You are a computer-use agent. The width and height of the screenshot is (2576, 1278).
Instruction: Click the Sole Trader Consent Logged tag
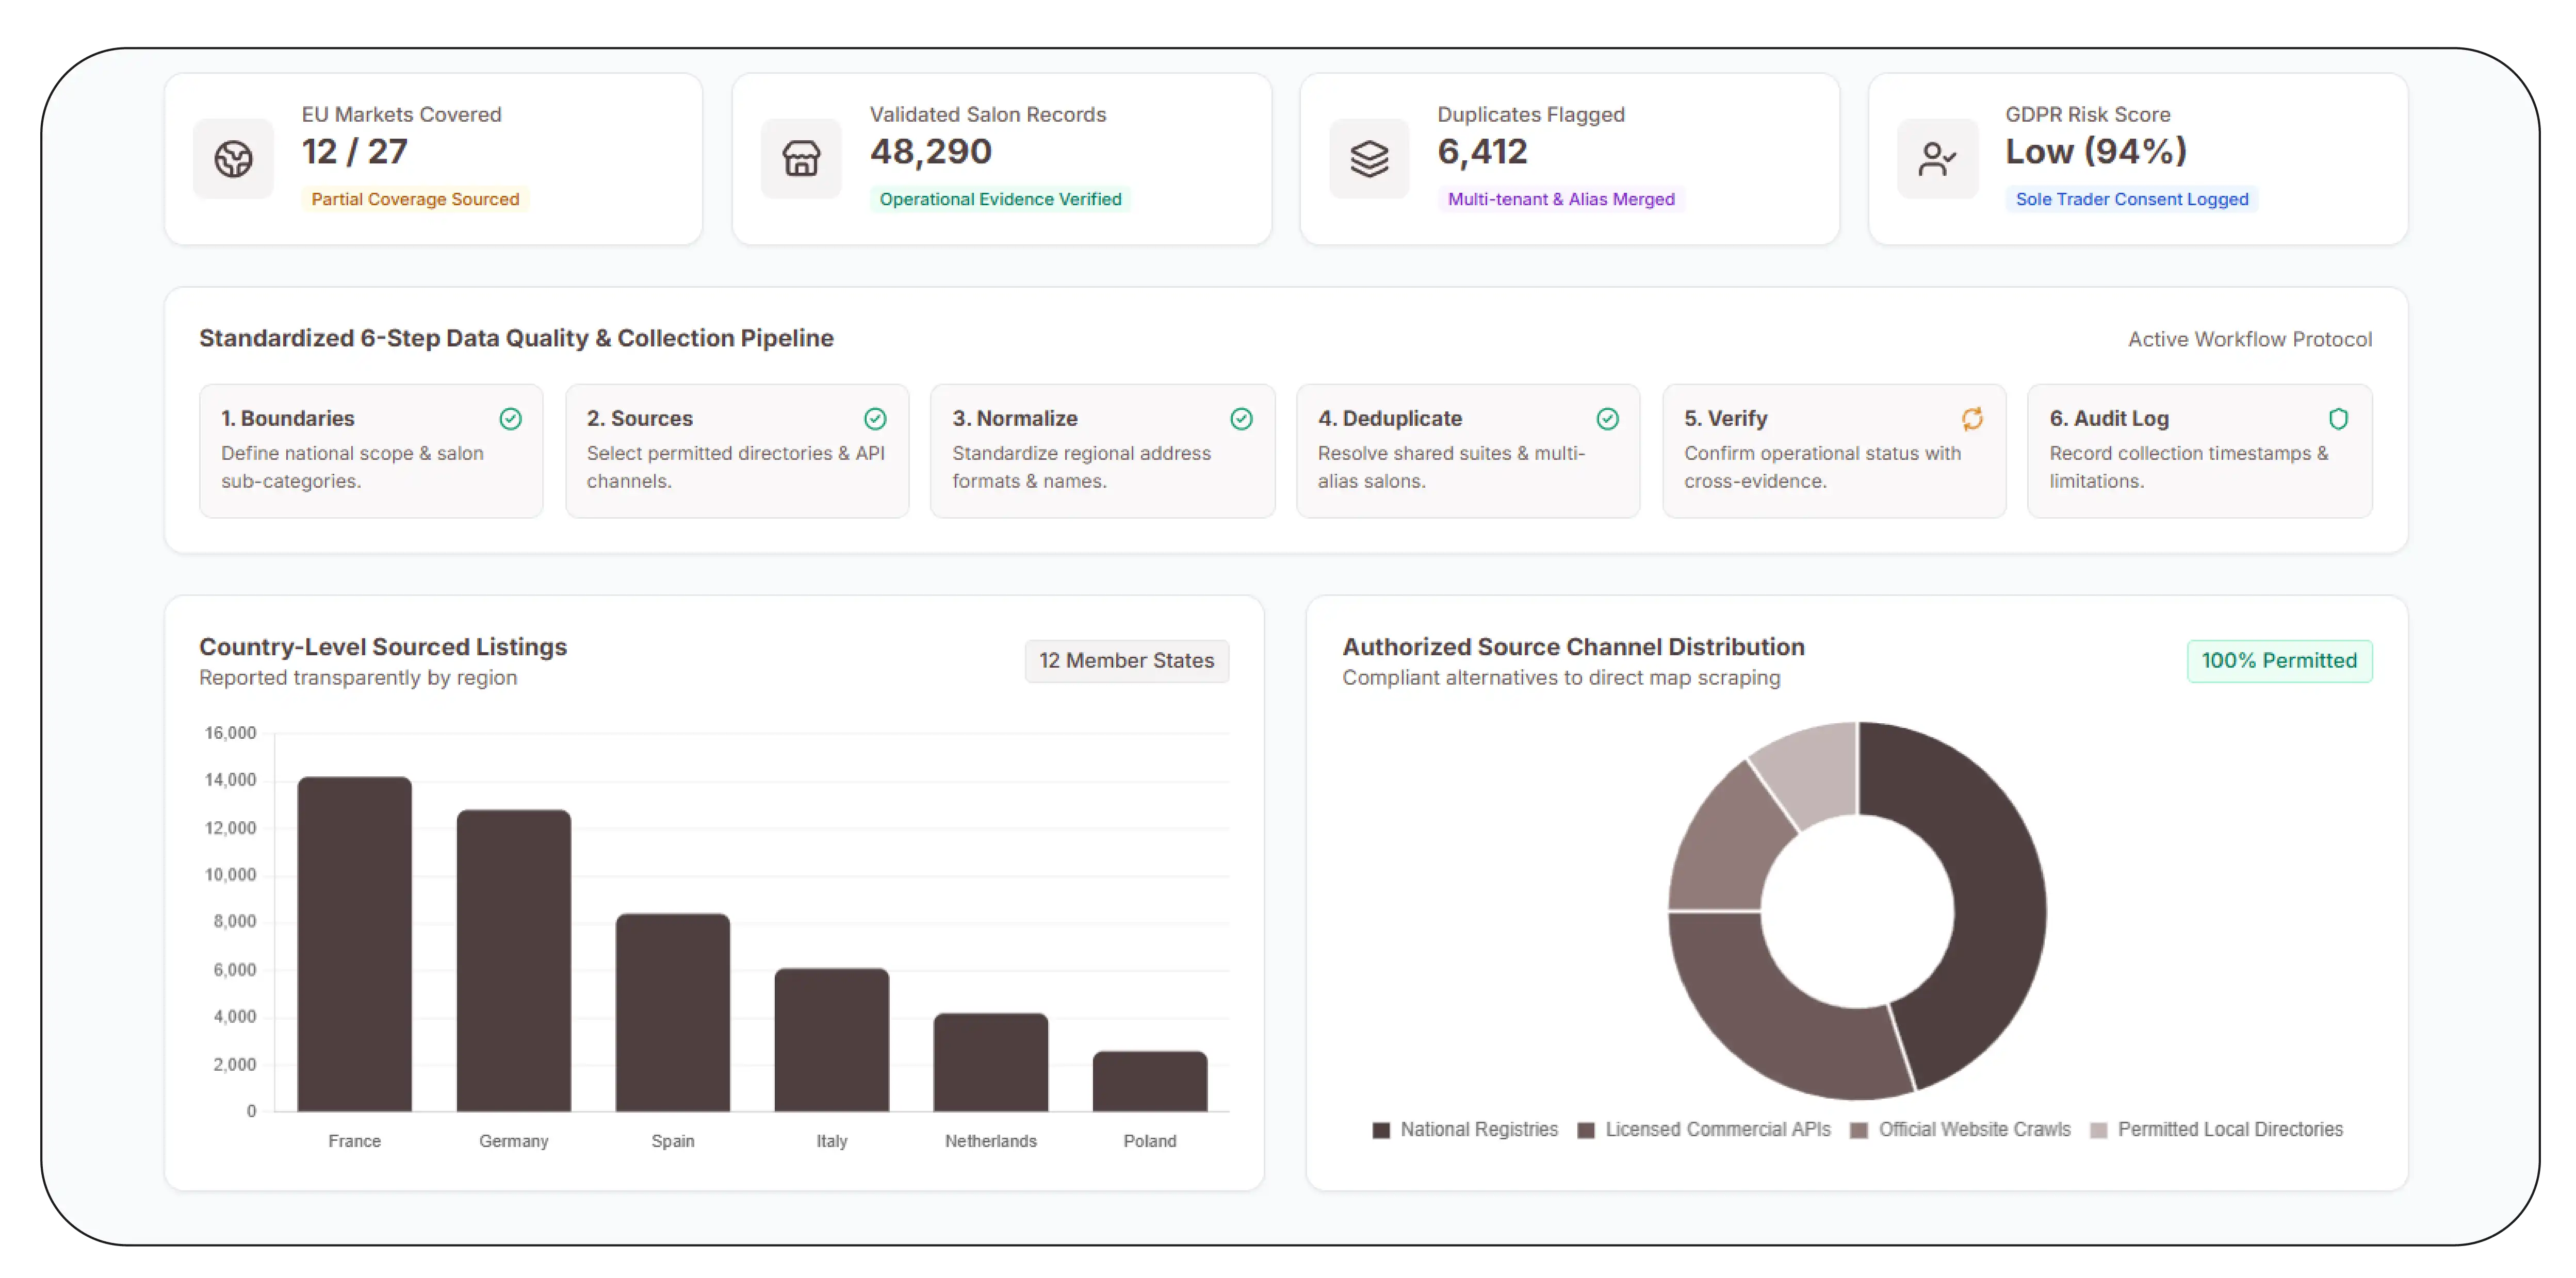click(2131, 199)
